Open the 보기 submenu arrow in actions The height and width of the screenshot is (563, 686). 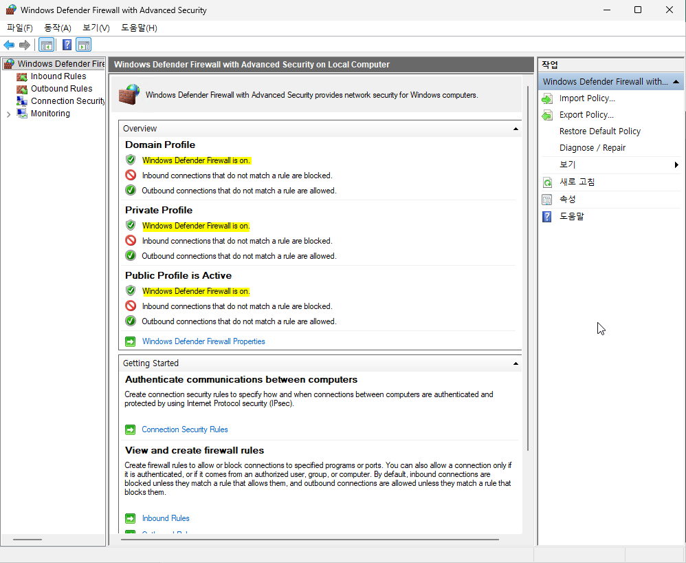[676, 164]
